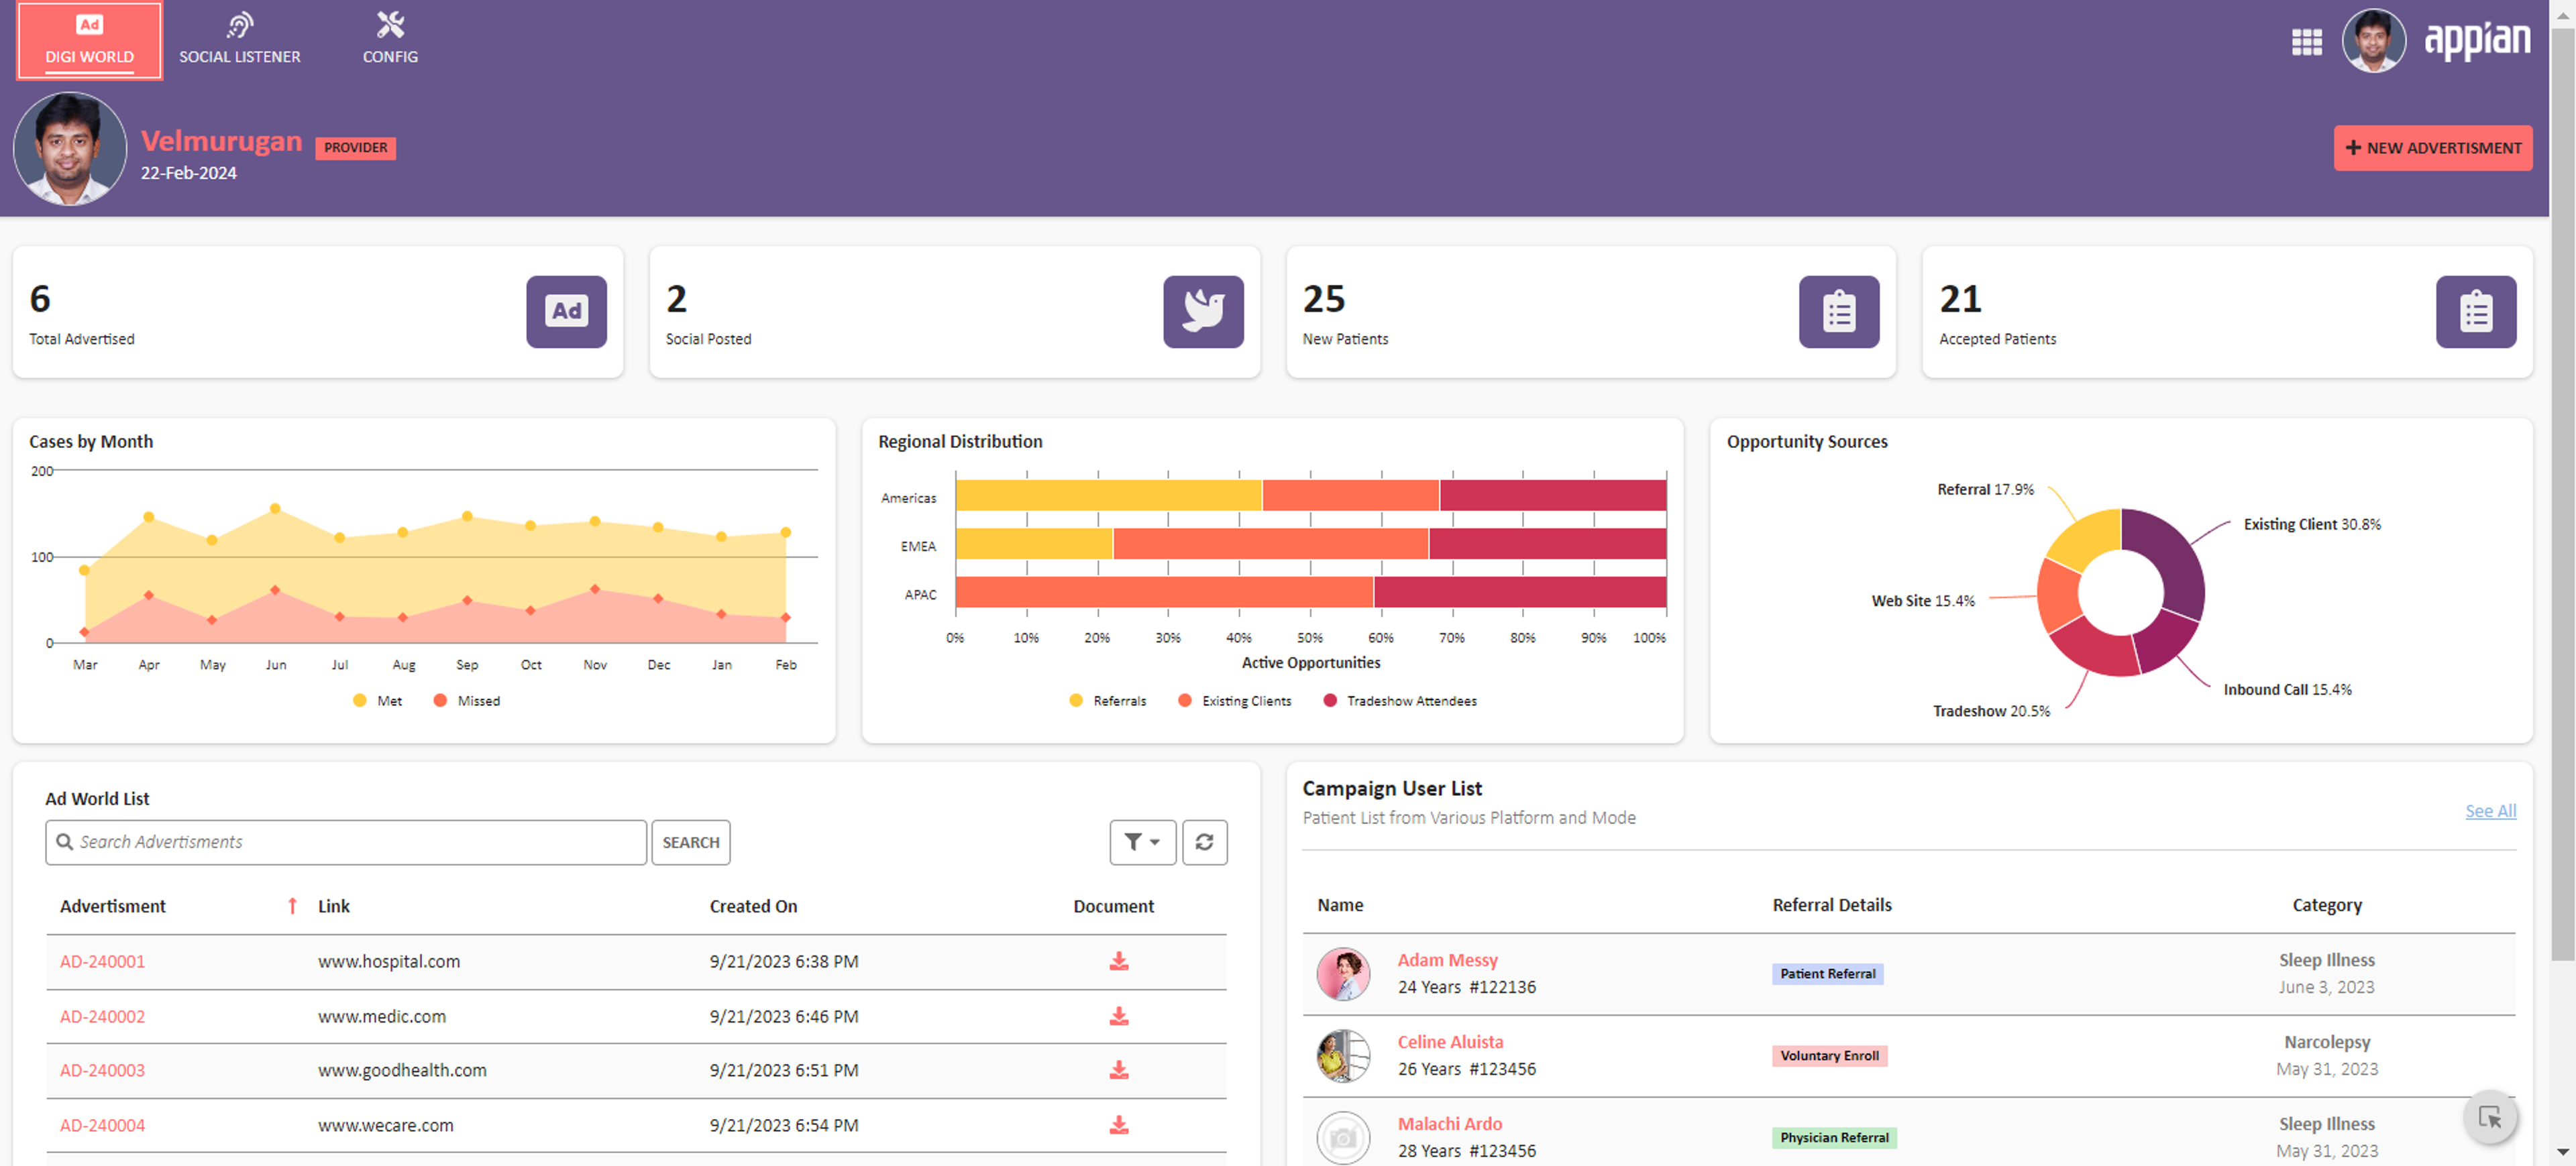Switch to Social Listener tab
Viewport: 2576px width, 1166px height.
click(x=240, y=41)
